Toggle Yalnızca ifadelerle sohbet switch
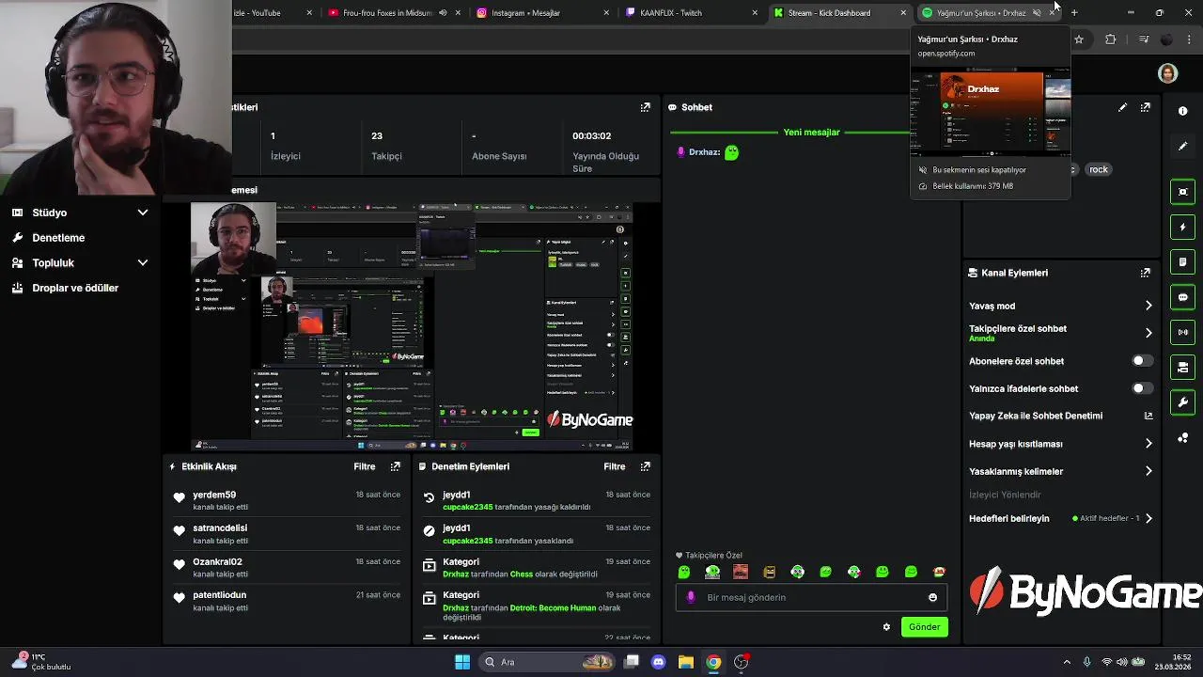Viewport: 1203px width, 677px height. point(1141,388)
